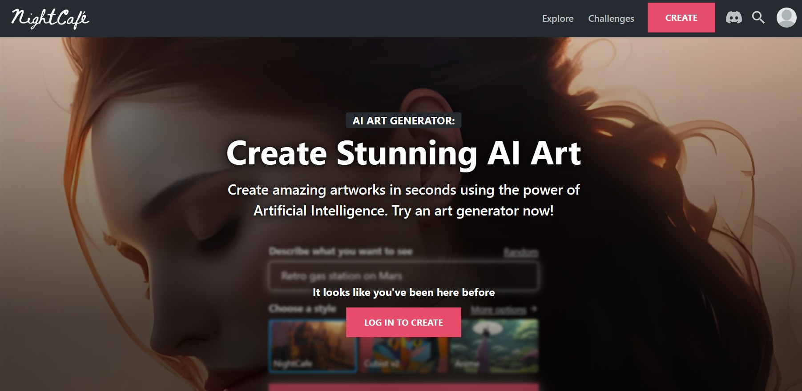Click the blurred Choose a style label
Viewport: 802px width, 391px height.
click(x=302, y=308)
